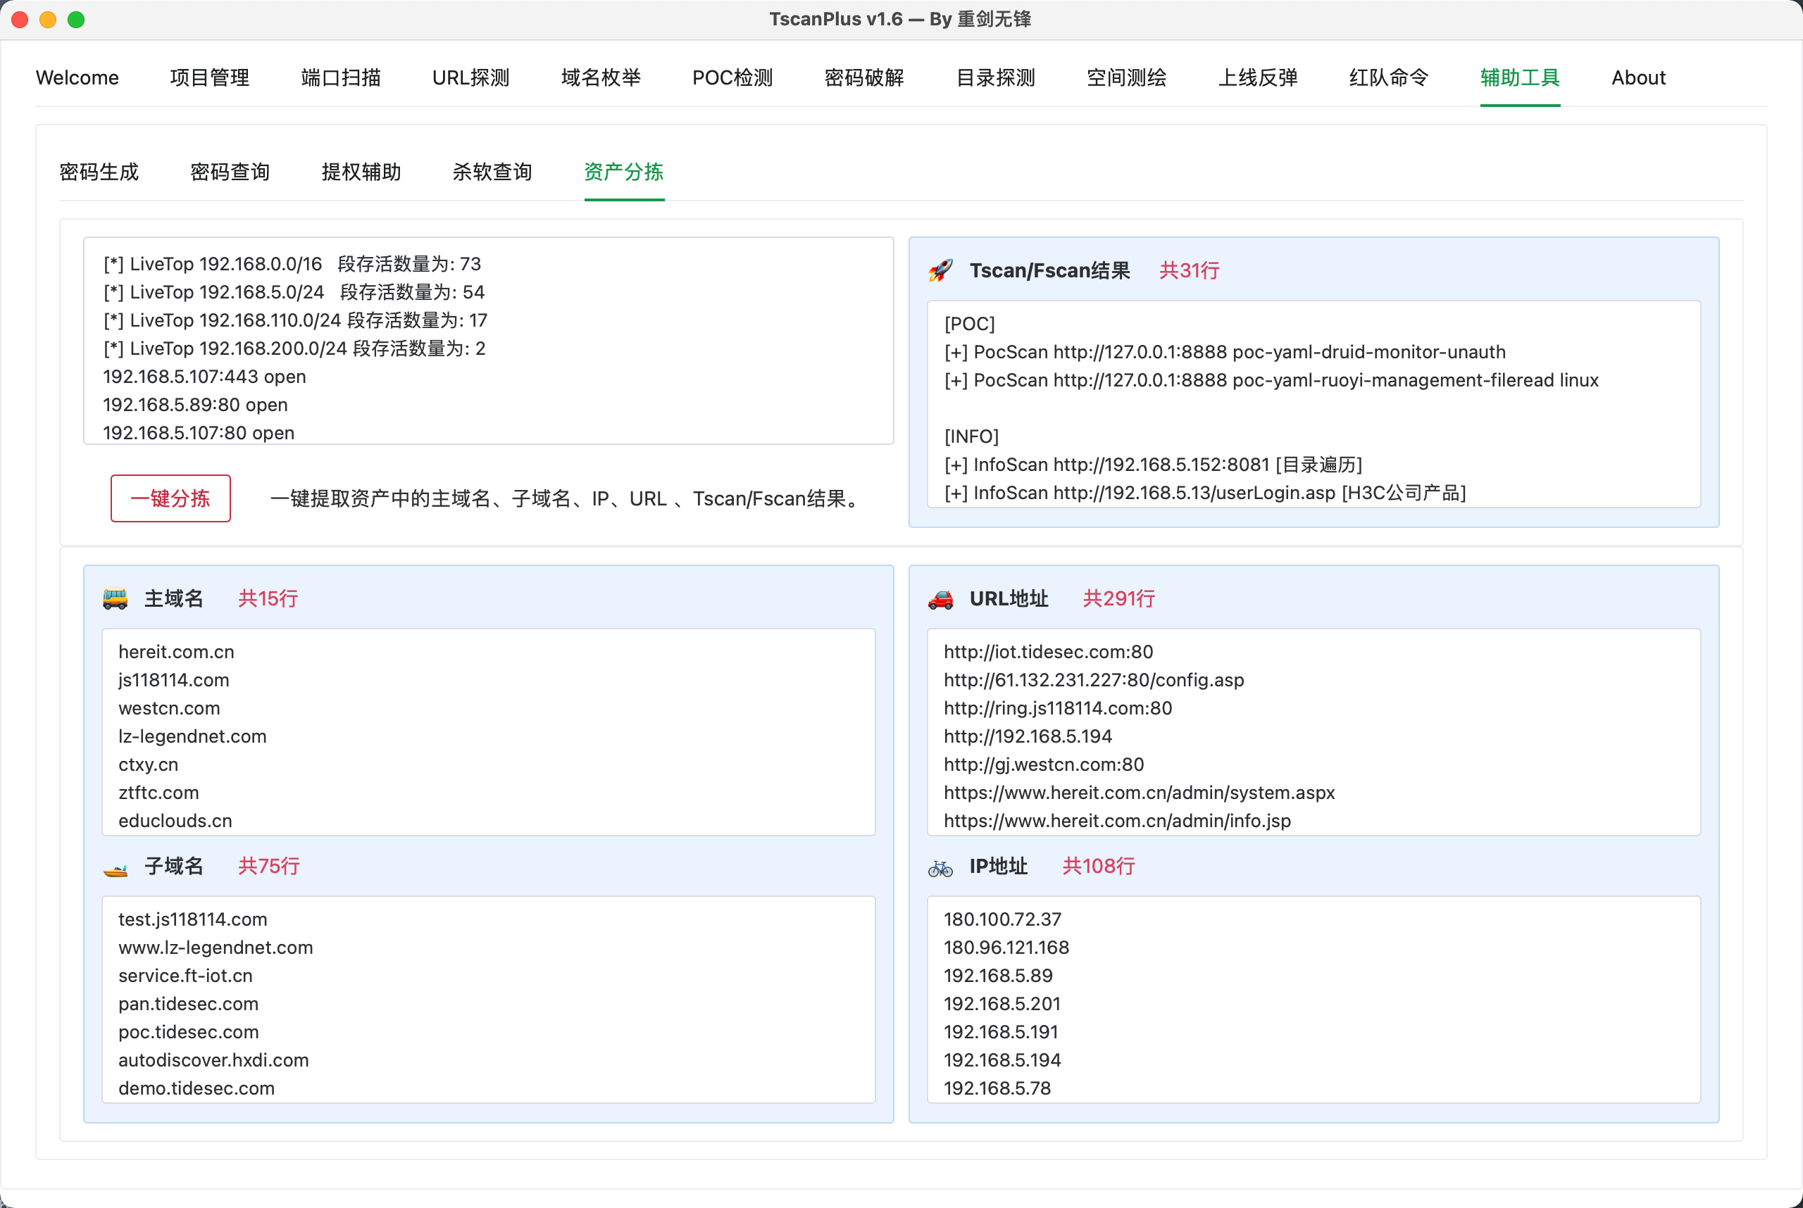
Task: Open the 杀软查询 sub-tab
Action: (492, 172)
